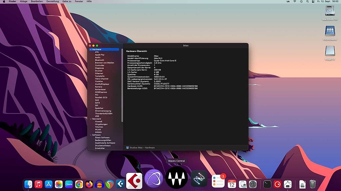
Task: Select Bluetooth in the sidebar
Action: point(99,60)
